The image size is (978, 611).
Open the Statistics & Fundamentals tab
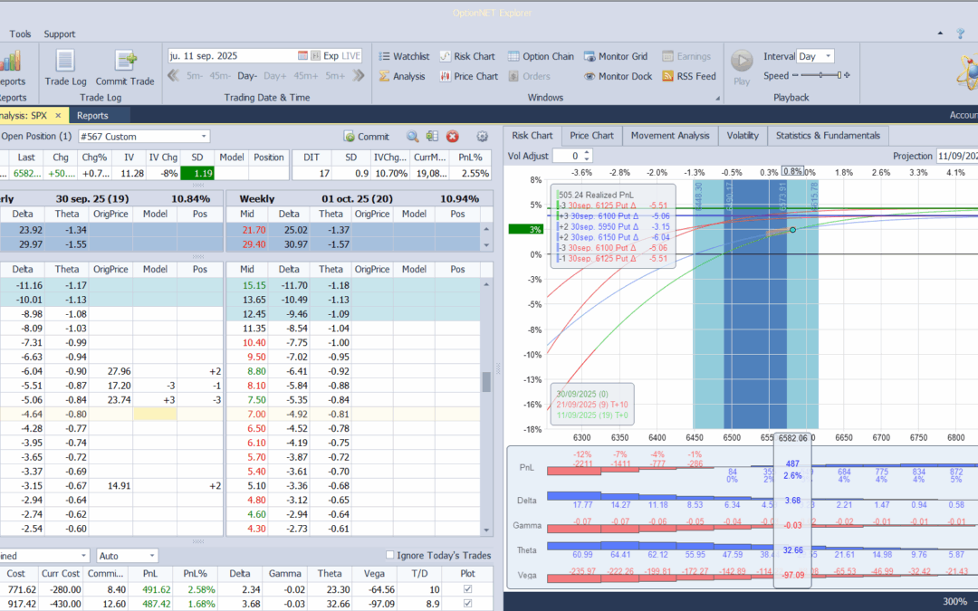coord(828,135)
